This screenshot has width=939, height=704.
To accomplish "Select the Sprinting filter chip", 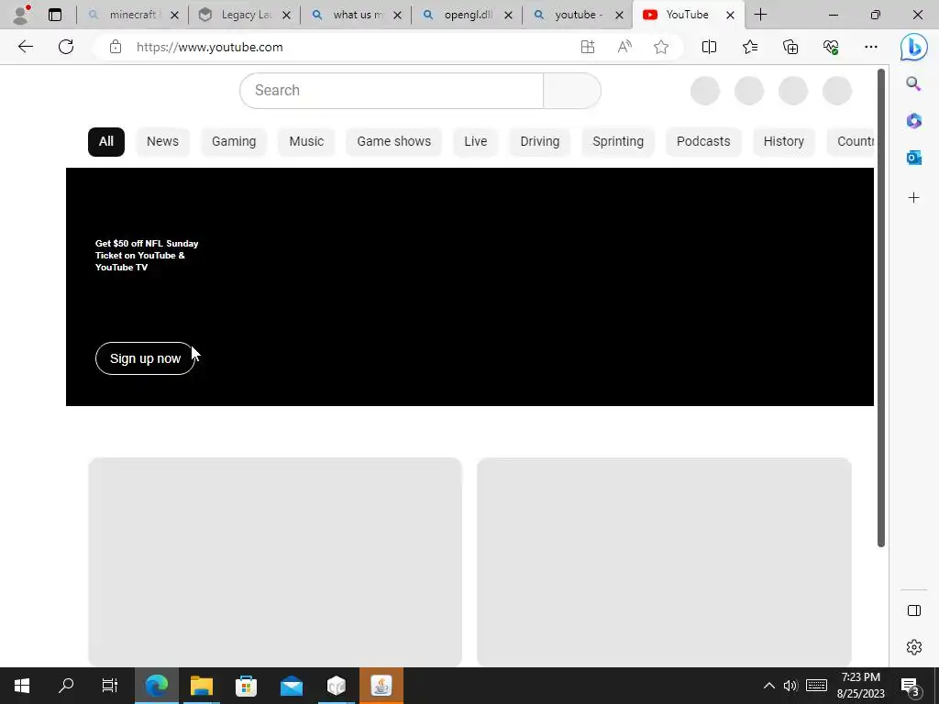I will (618, 142).
